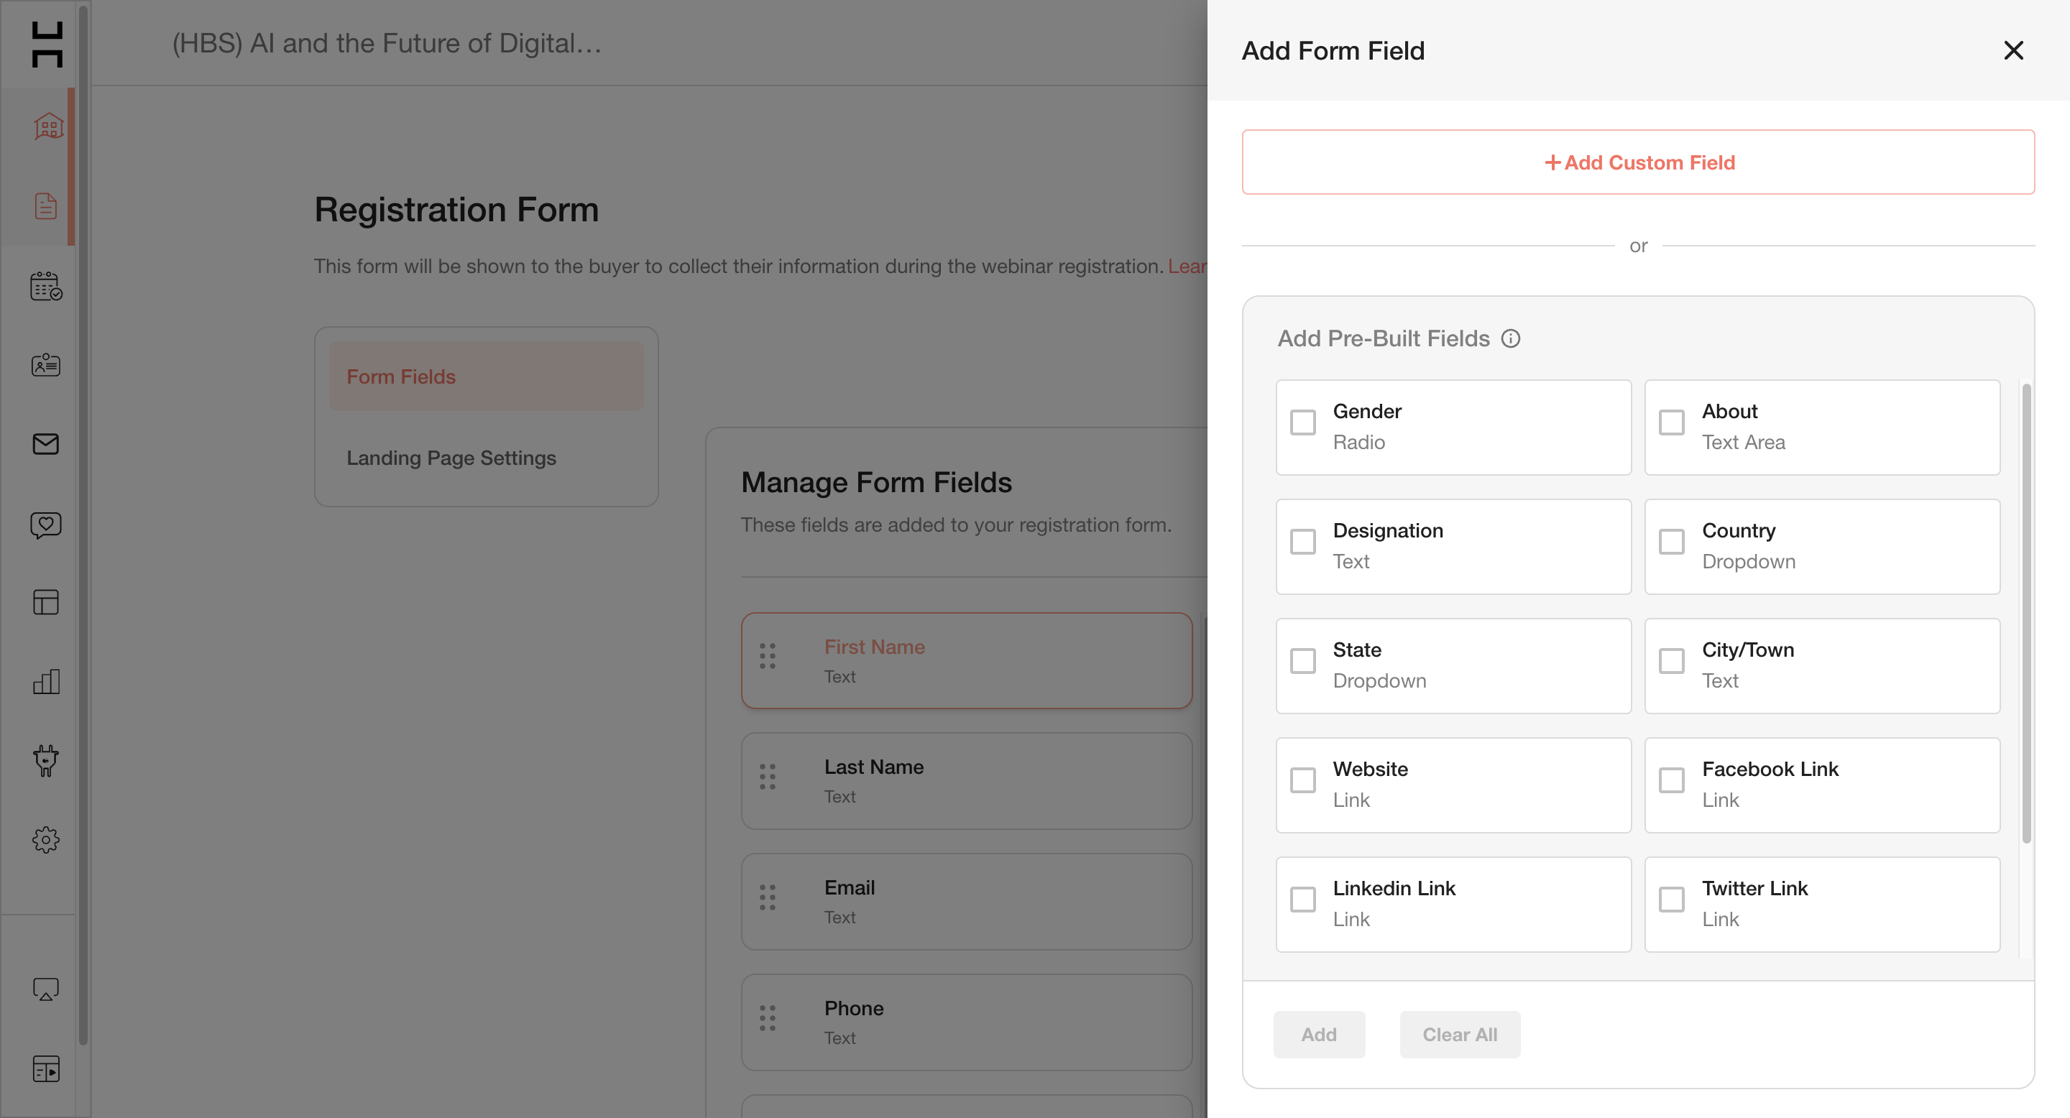Viewport: 2070px width, 1118px height.
Task: Click drag handle of Phone field
Action: 768,1017
